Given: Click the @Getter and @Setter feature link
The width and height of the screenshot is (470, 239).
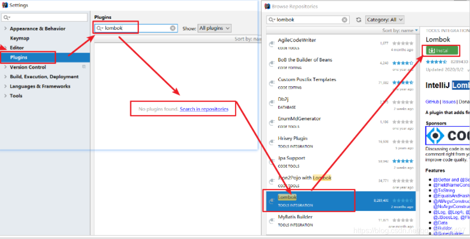Looking at the screenshot, I should [x=451, y=179].
